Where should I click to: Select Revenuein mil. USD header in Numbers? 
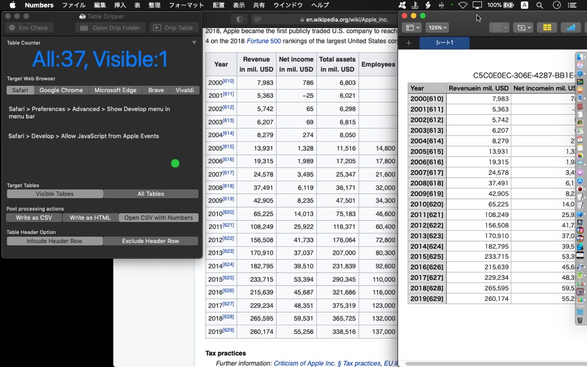478,88
